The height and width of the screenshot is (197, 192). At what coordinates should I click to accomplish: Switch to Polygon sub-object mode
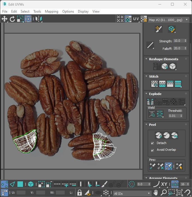click(20, 184)
